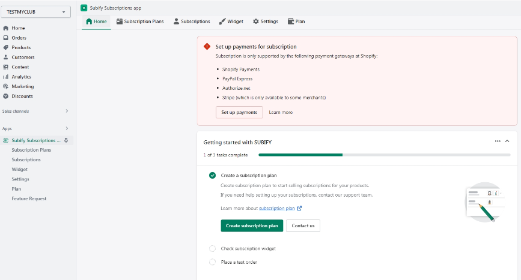Click the Shopify Payments list item
This screenshot has height=280, width=521.
click(x=241, y=70)
